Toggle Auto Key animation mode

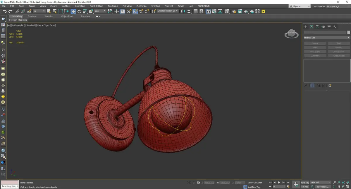(x=305, y=183)
